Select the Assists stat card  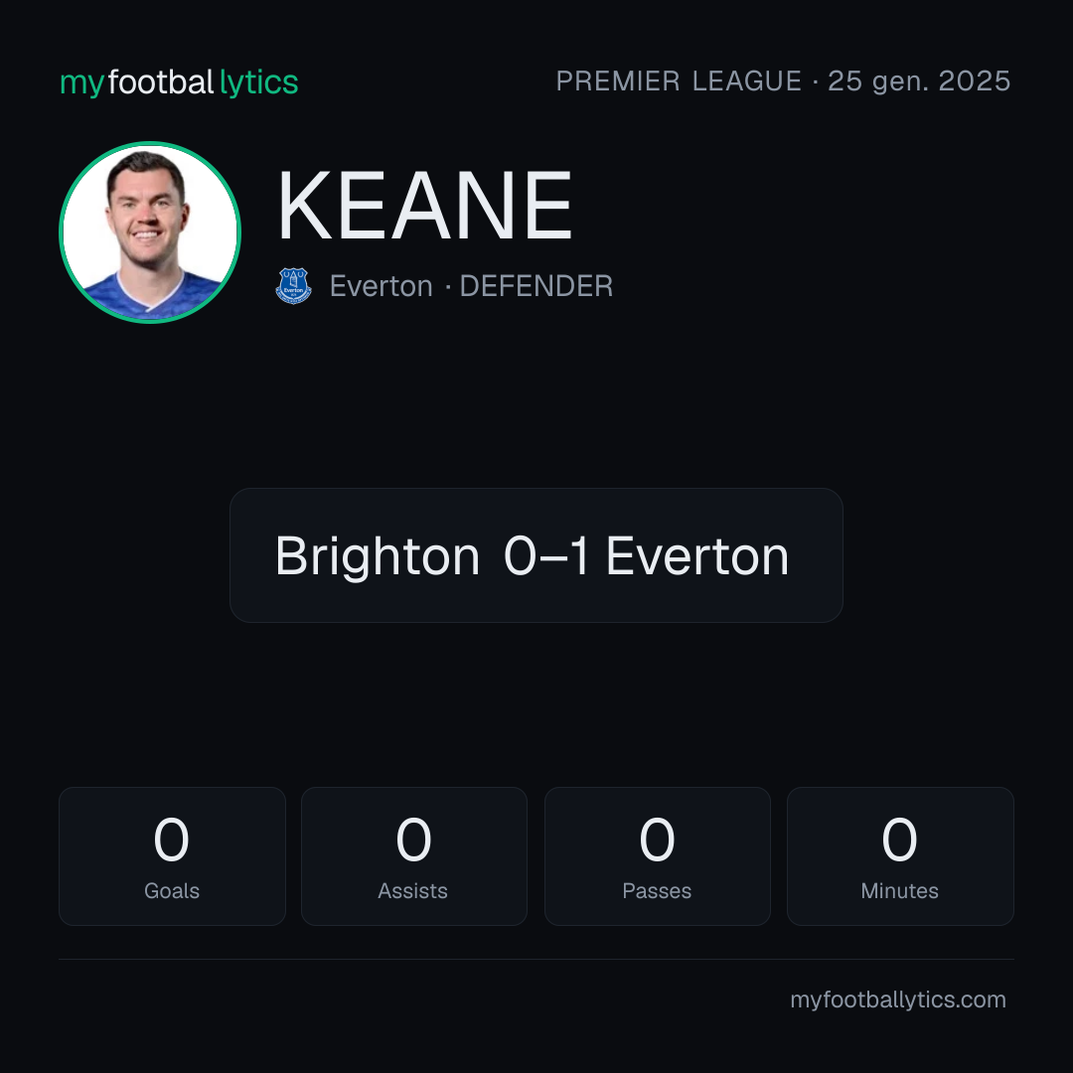click(414, 856)
